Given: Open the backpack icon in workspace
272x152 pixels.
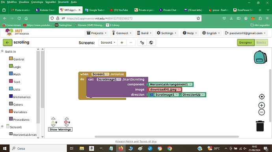Looking at the screenshot, I should (260, 57).
